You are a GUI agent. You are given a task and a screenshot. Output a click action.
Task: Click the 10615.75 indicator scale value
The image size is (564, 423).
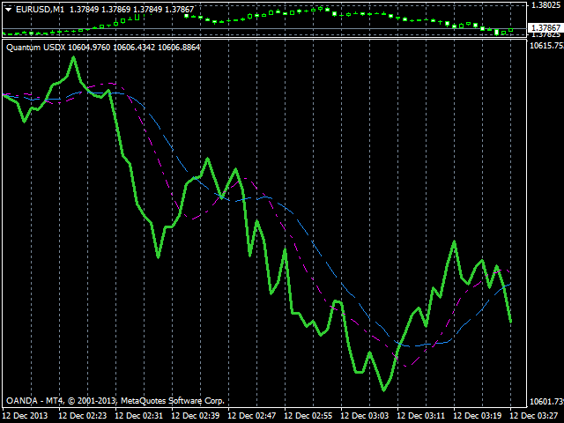(x=544, y=45)
